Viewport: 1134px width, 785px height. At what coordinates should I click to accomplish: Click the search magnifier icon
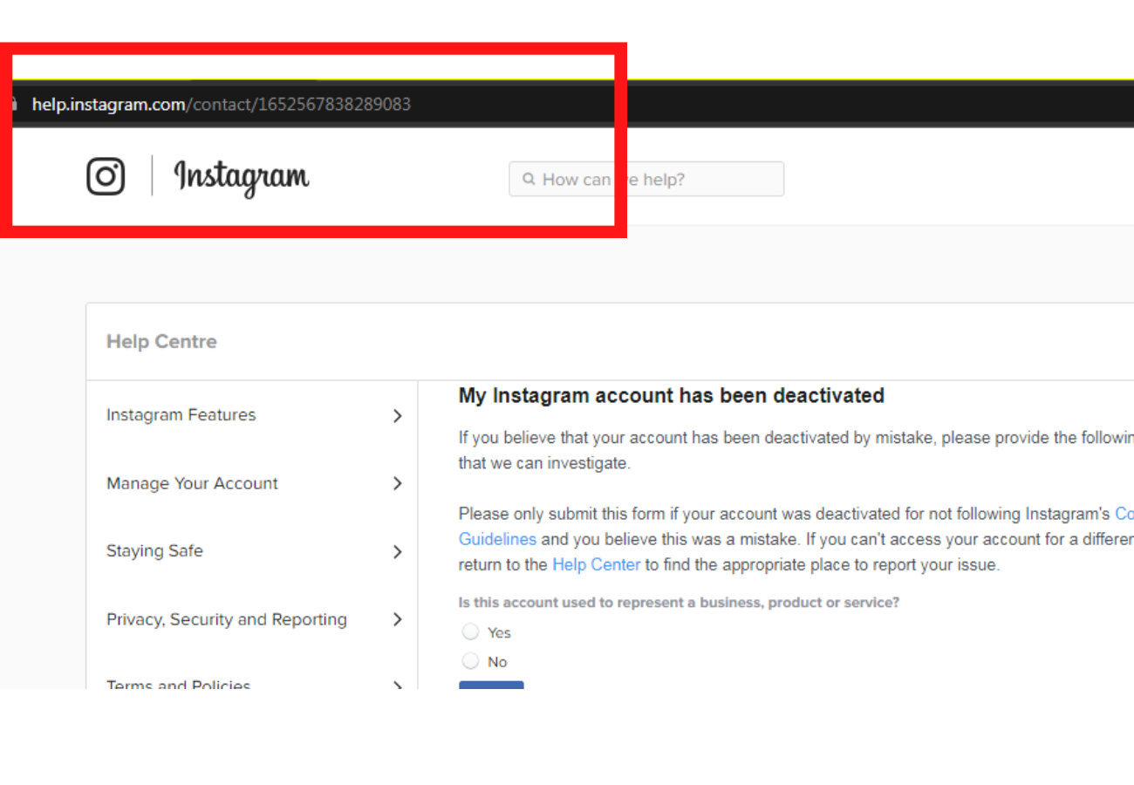click(x=529, y=179)
